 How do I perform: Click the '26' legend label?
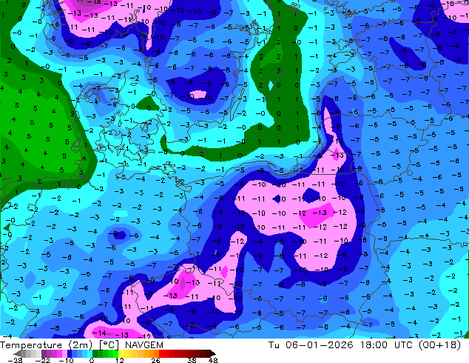tap(155, 360)
